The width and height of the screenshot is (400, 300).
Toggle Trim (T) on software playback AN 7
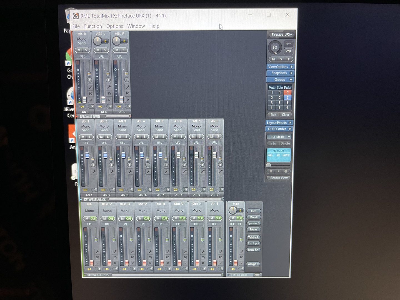tap(202, 165)
